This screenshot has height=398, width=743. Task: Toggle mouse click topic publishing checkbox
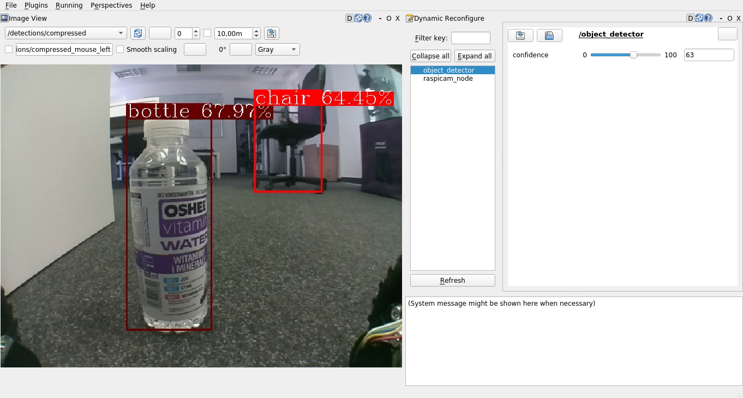[9, 50]
